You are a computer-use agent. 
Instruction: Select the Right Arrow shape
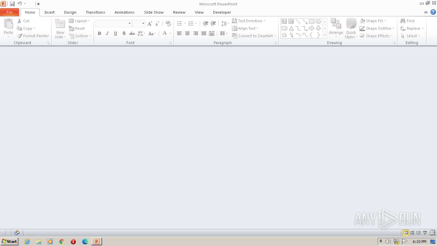[311, 28]
